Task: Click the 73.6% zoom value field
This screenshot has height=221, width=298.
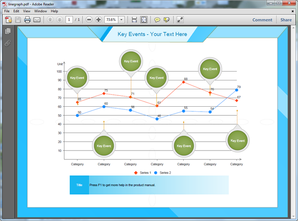Action: [111, 19]
